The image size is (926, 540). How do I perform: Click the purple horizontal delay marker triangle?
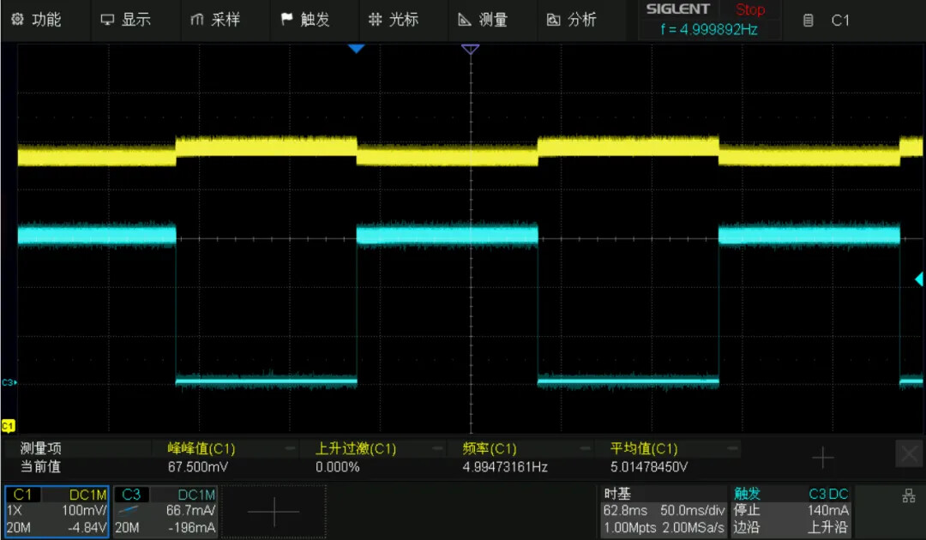point(470,50)
